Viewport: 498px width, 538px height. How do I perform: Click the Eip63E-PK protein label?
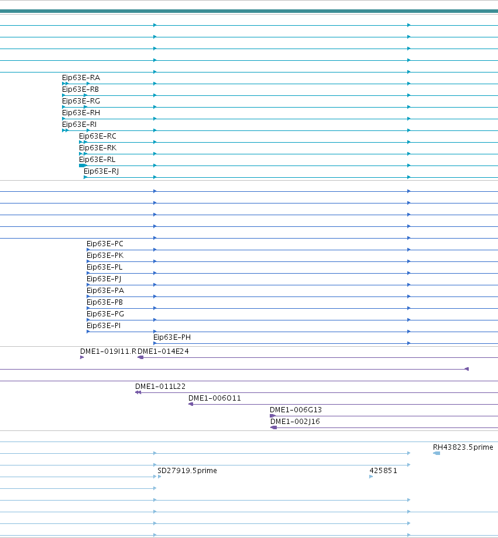tap(105, 256)
